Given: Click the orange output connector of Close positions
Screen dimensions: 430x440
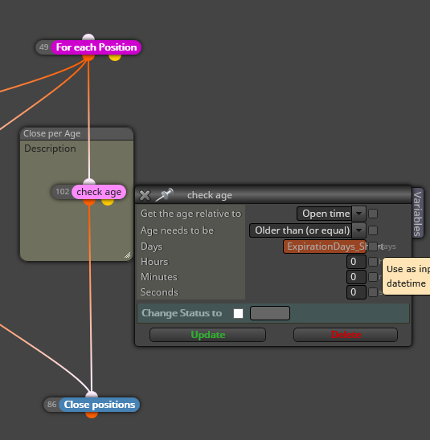Looking at the screenshot, I should pos(92,414).
